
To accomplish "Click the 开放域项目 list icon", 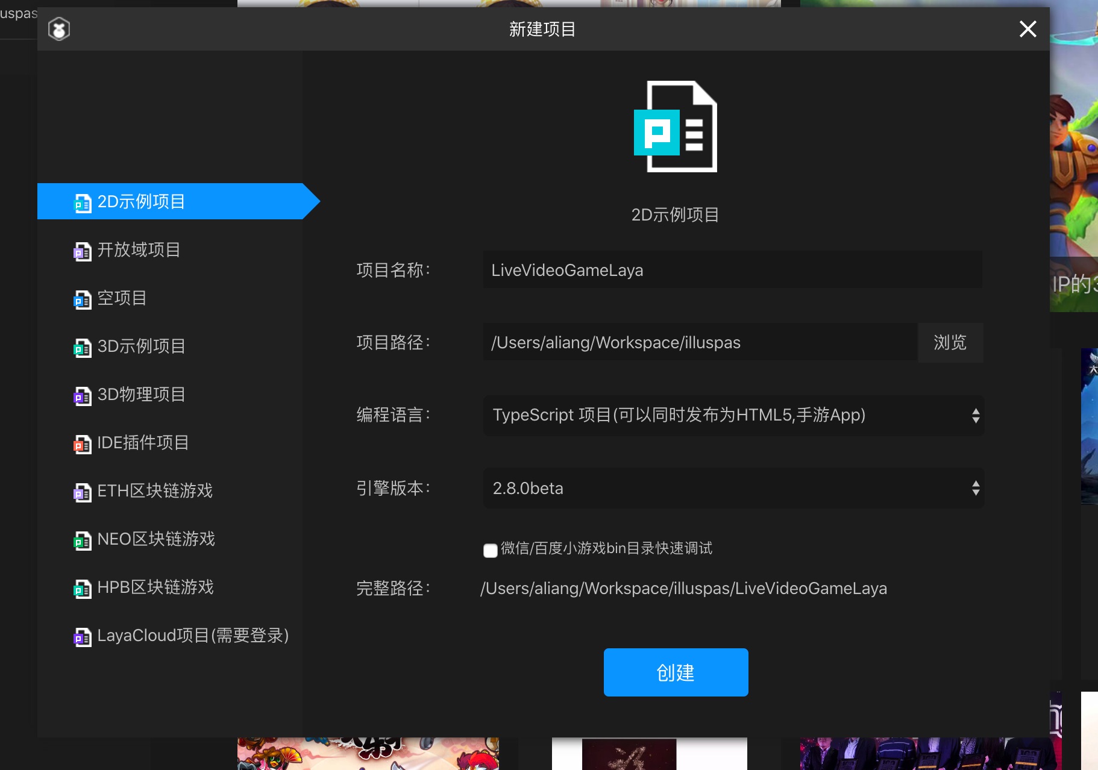I will [x=83, y=251].
